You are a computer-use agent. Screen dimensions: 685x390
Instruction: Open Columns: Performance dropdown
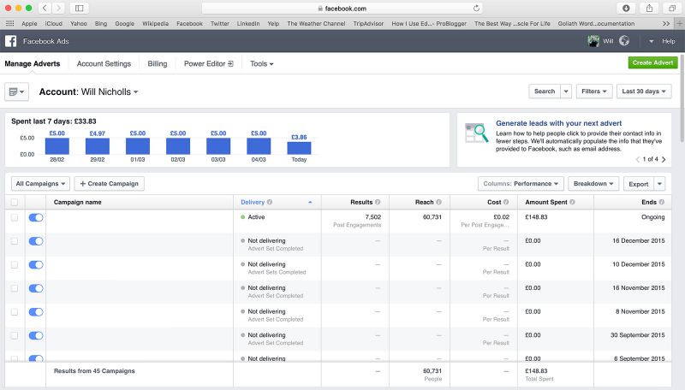pyautogui.click(x=521, y=184)
